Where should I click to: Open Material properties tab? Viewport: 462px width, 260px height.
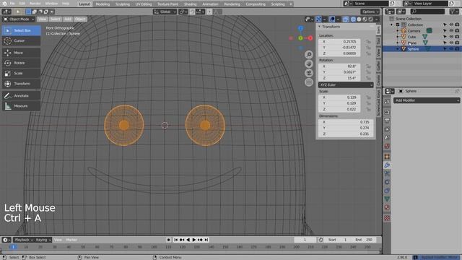[387, 208]
